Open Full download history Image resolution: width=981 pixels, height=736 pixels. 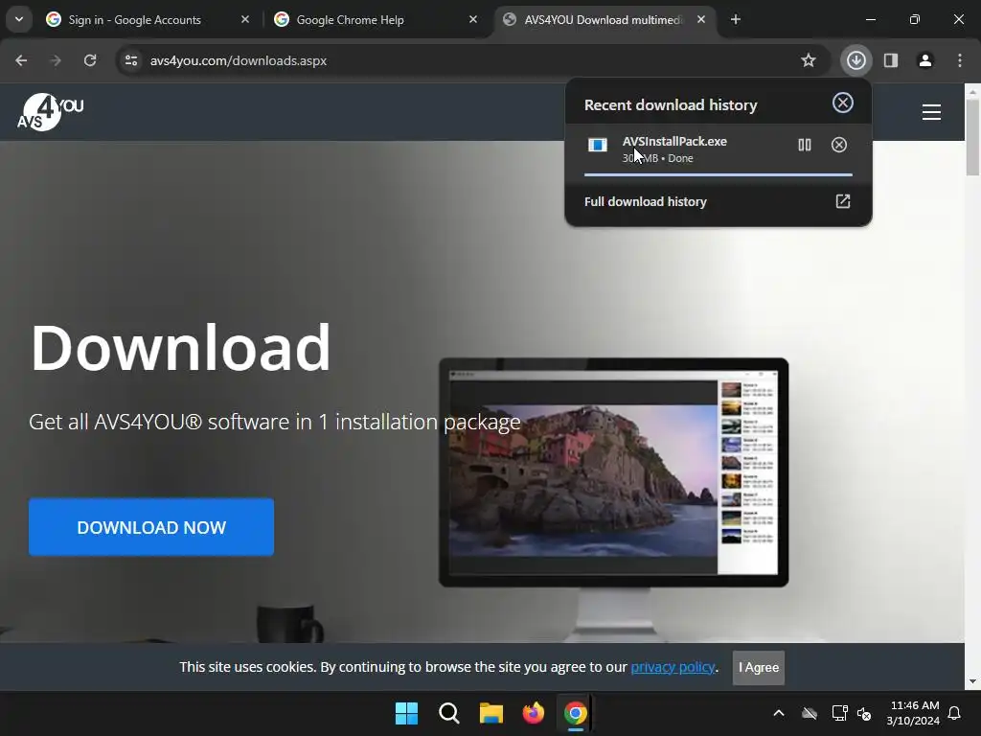click(x=718, y=201)
